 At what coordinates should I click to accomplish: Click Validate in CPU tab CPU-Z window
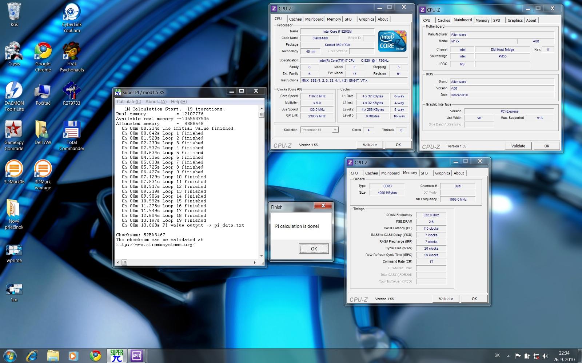pyautogui.click(x=370, y=145)
